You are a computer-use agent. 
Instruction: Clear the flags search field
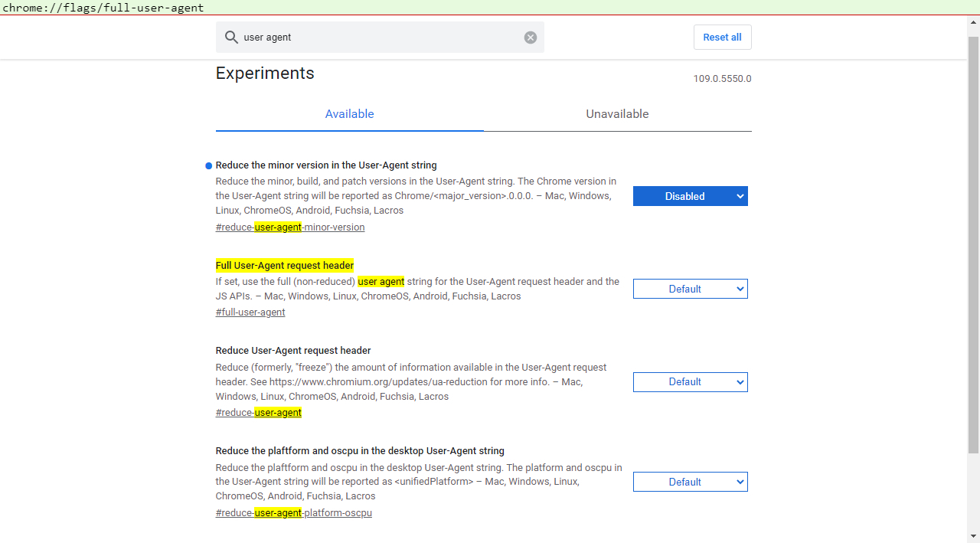[531, 38]
